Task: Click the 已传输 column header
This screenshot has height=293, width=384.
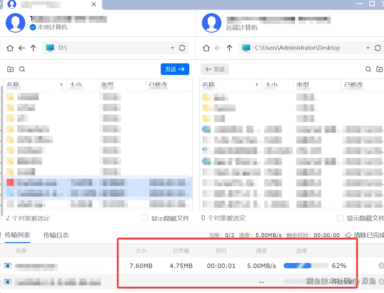Action: 181,251
